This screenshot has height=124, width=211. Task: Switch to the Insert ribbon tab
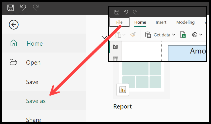(161, 22)
